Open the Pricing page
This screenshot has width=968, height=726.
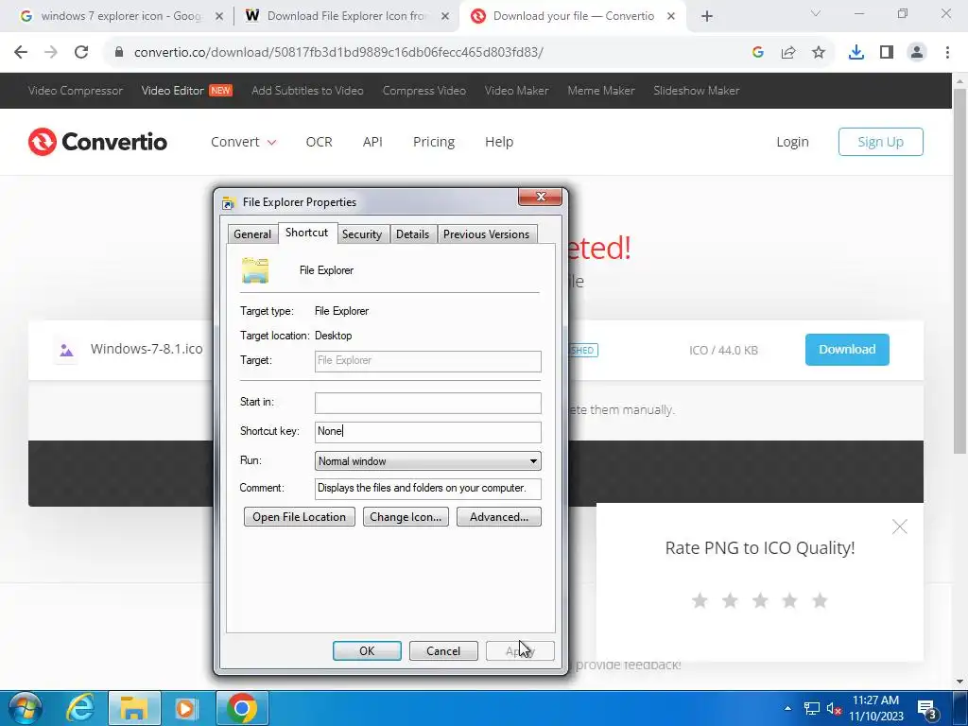pos(433,142)
